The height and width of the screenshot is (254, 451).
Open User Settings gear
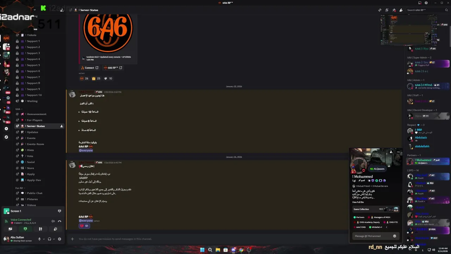60,239
